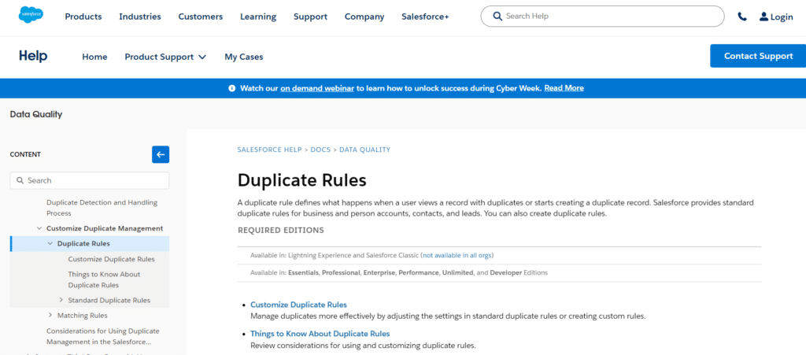806x355 pixels.
Task: Open Matching Rules in the sidebar
Action: pyautogui.click(x=82, y=316)
